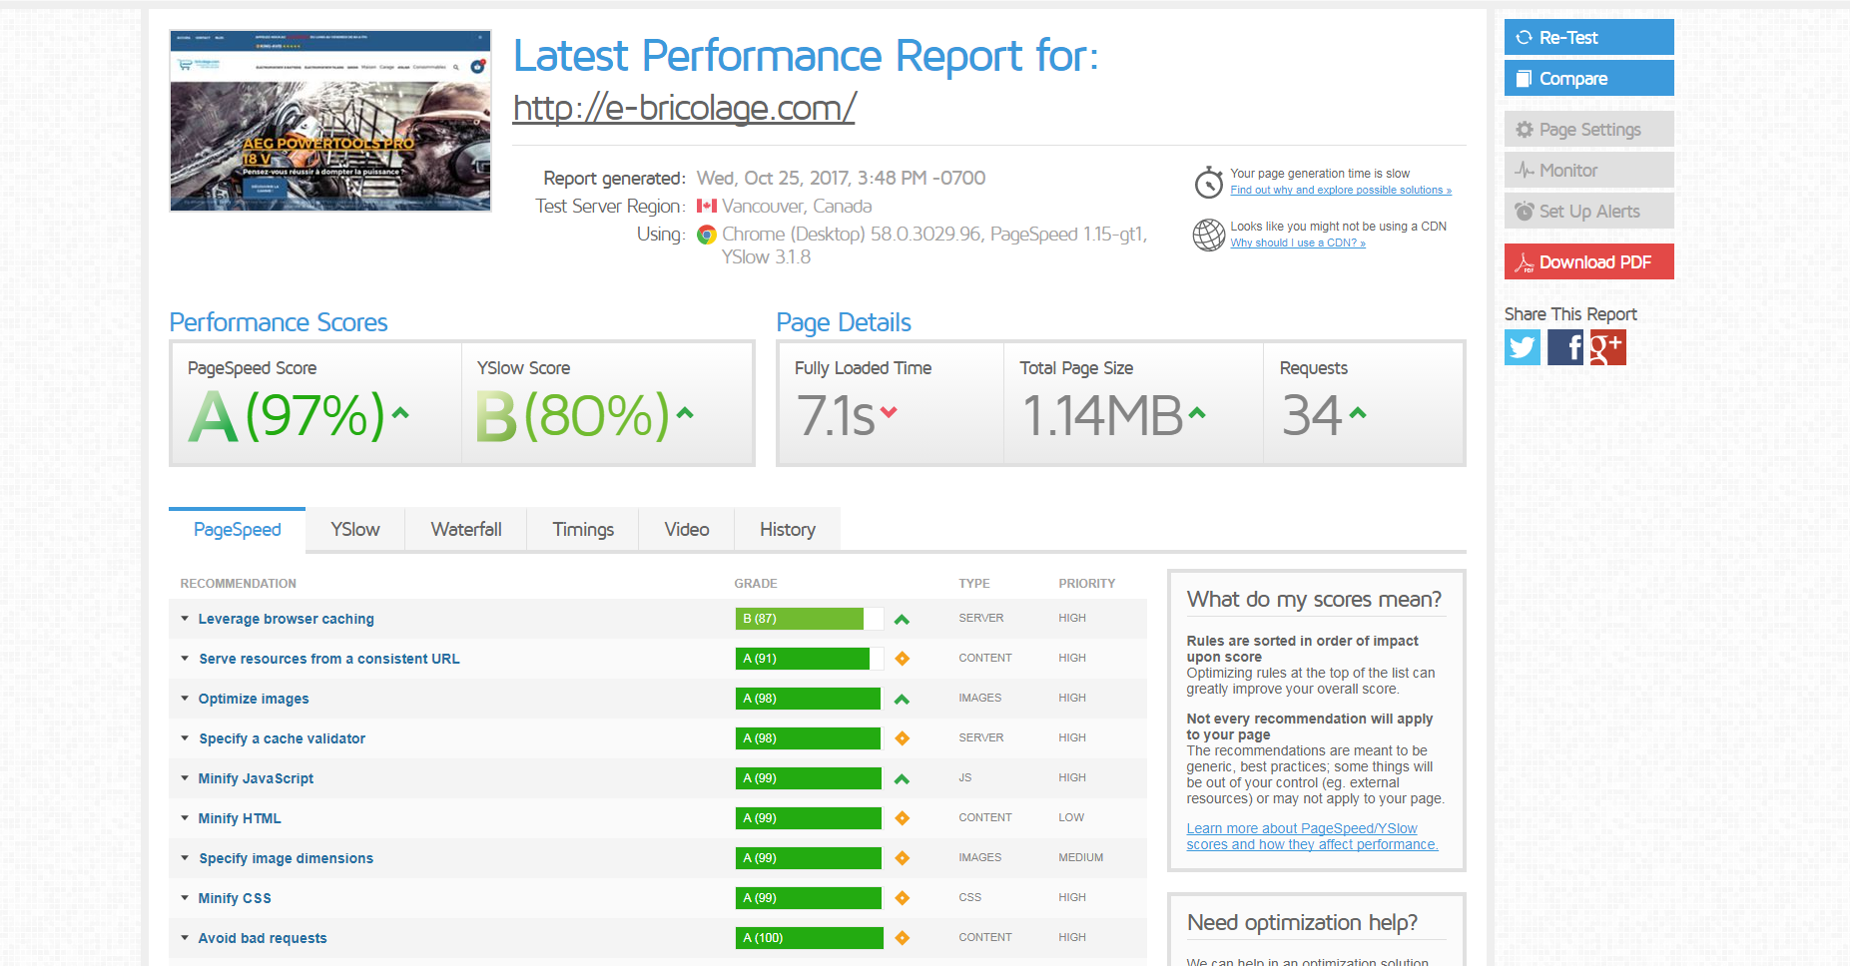Click green up arrow next to Leverage browser caching grade
The image size is (1850, 966).
click(903, 619)
